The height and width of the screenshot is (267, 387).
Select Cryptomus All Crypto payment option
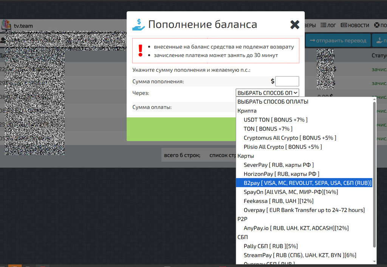289,138
